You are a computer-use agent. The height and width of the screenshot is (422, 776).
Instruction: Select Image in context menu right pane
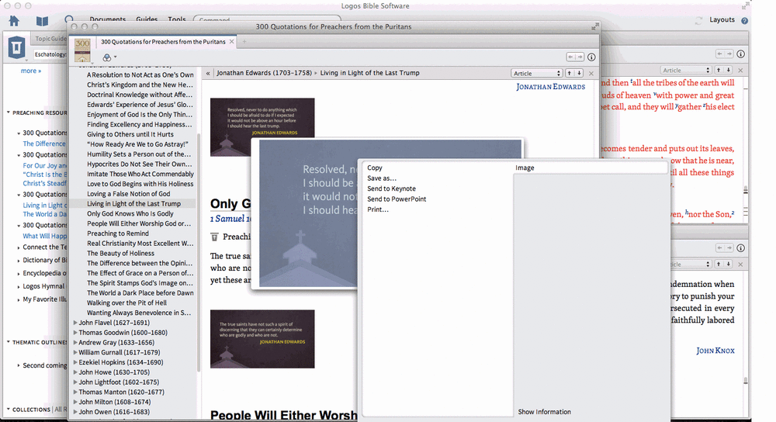[525, 168]
